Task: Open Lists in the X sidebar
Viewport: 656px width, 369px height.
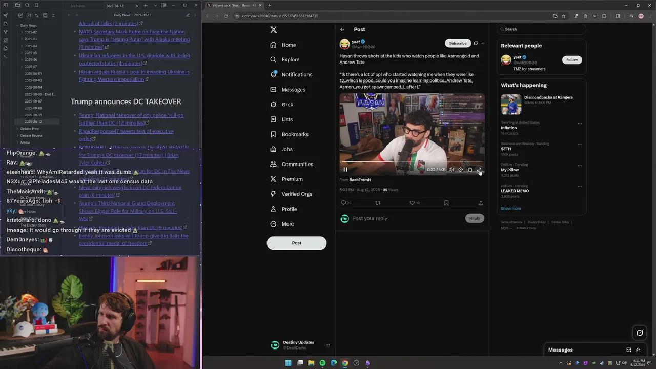Action: (x=281, y=119)
